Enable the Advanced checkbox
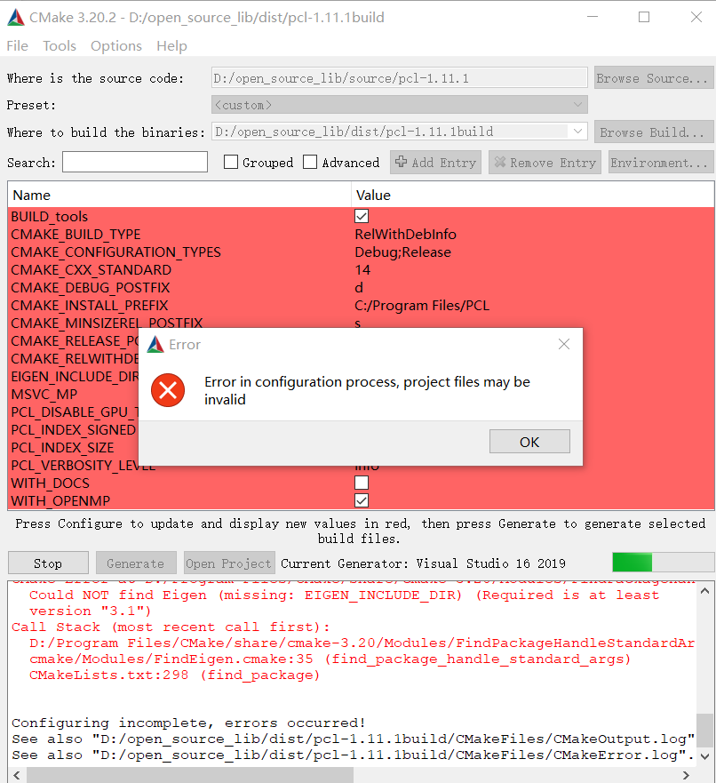The image size is (716, 783). pyautogui.click(x=308, y=162)
